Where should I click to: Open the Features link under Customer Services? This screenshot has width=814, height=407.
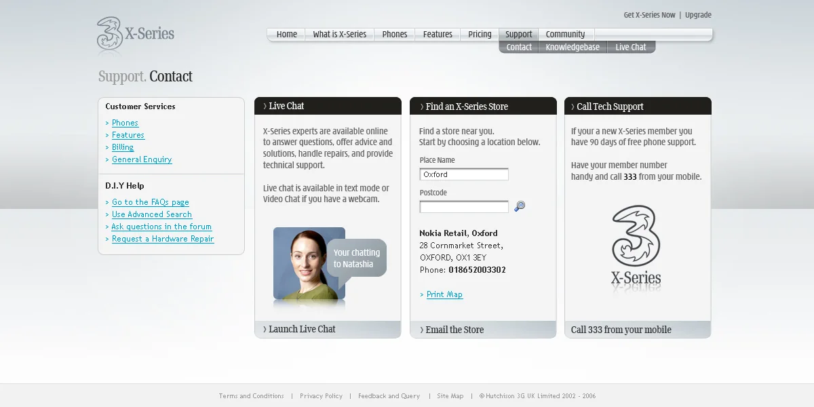[128, 135]
